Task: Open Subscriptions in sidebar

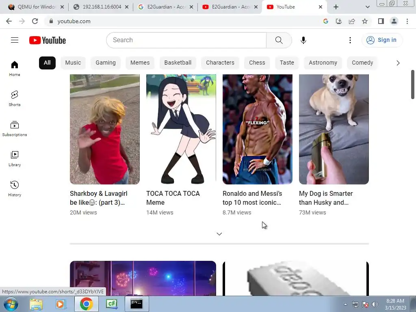Action: (15, 128)
